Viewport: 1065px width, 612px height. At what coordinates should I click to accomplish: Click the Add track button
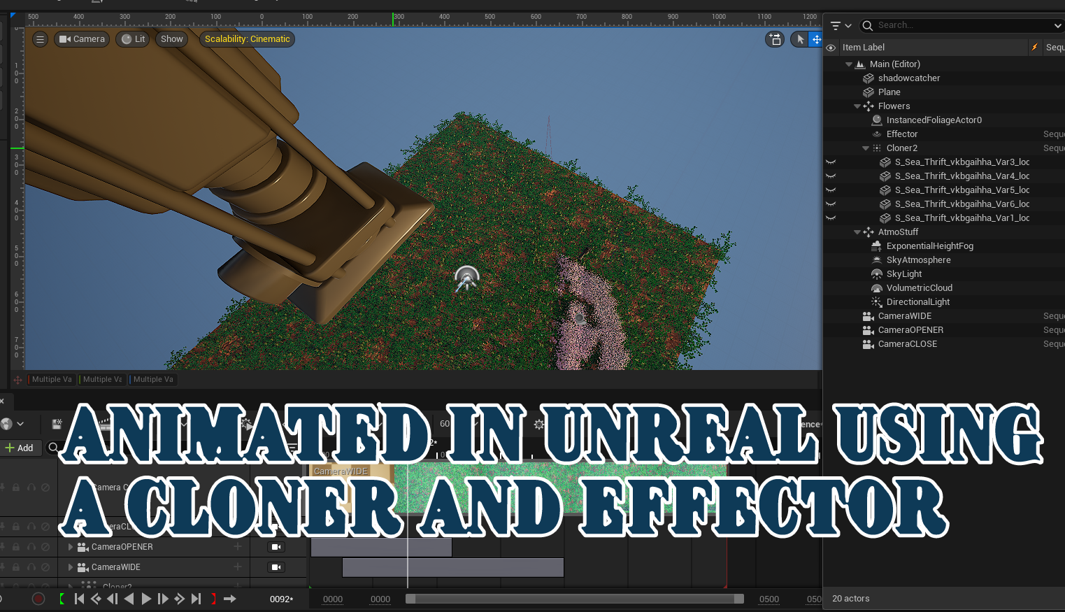20,448
